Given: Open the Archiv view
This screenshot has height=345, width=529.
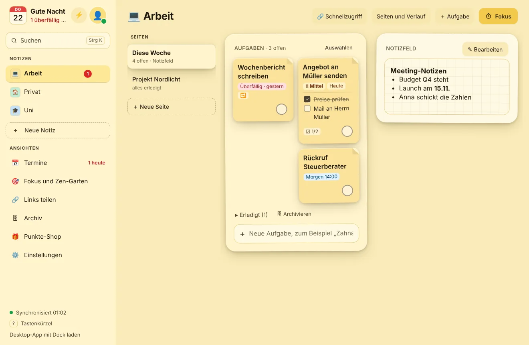Looking at the screenshot, I should [58, 218].
